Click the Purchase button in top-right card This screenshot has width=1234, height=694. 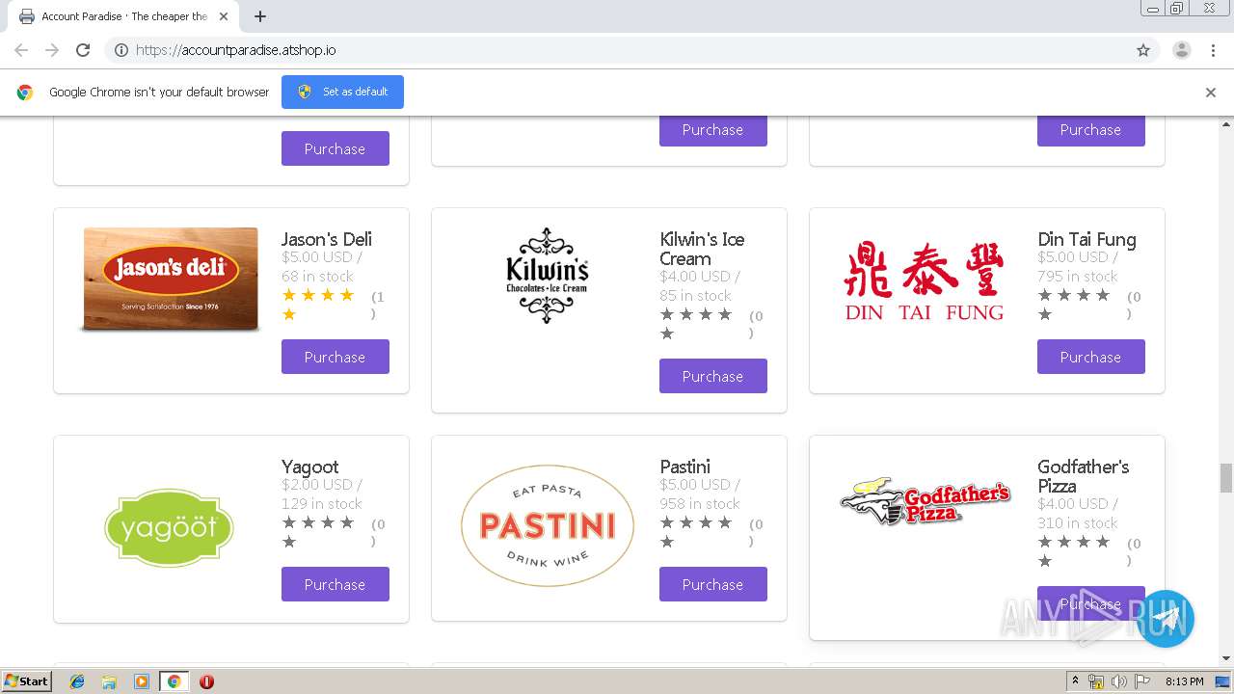(1091, 129)
